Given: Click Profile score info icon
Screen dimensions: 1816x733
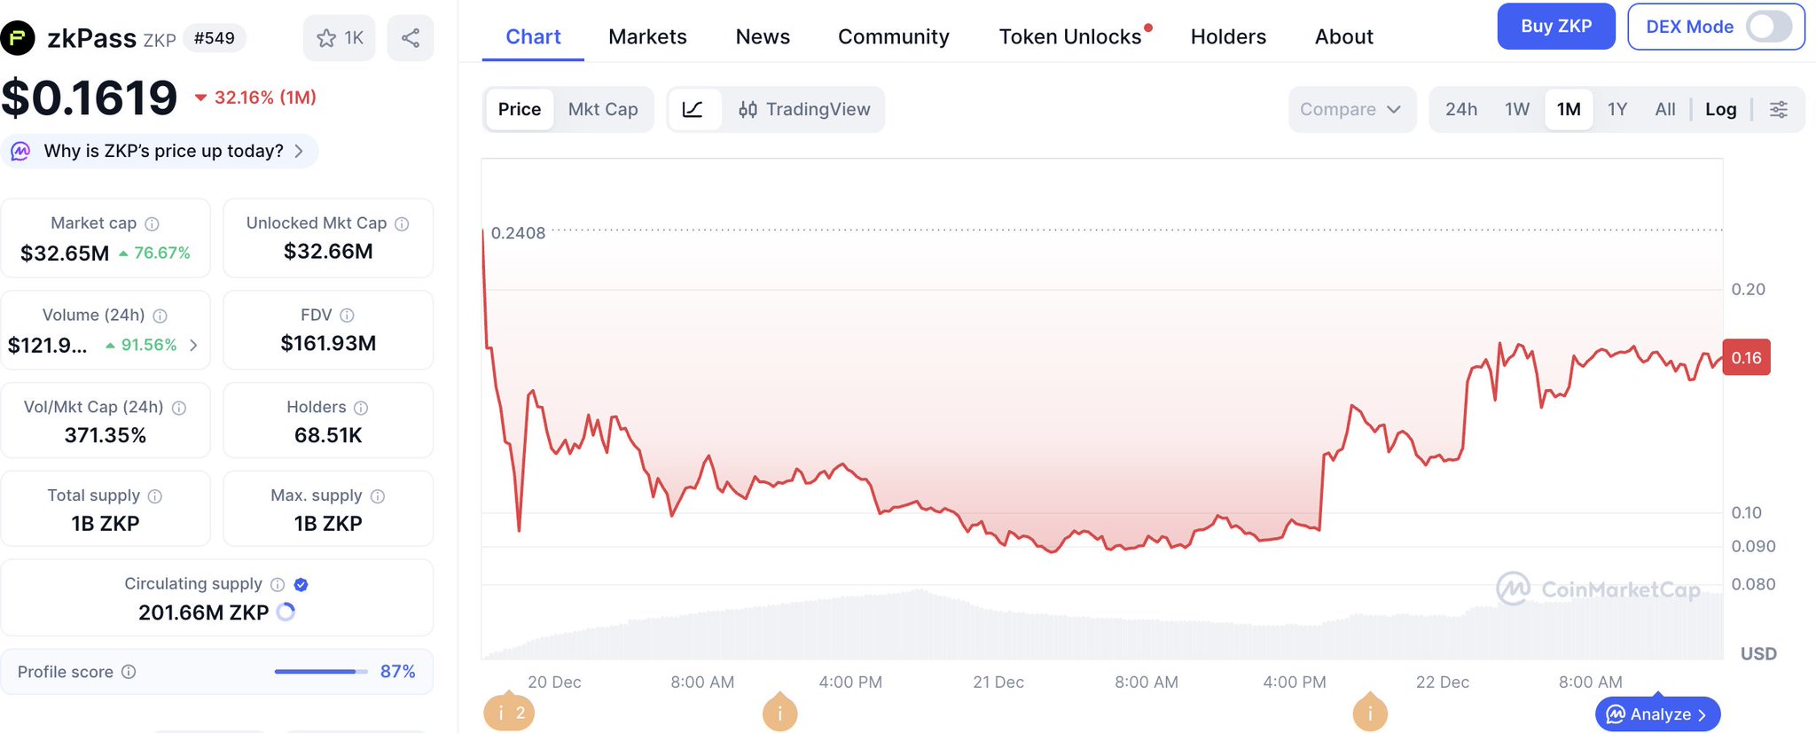Looking at the screenshot, I should [129, 672].
